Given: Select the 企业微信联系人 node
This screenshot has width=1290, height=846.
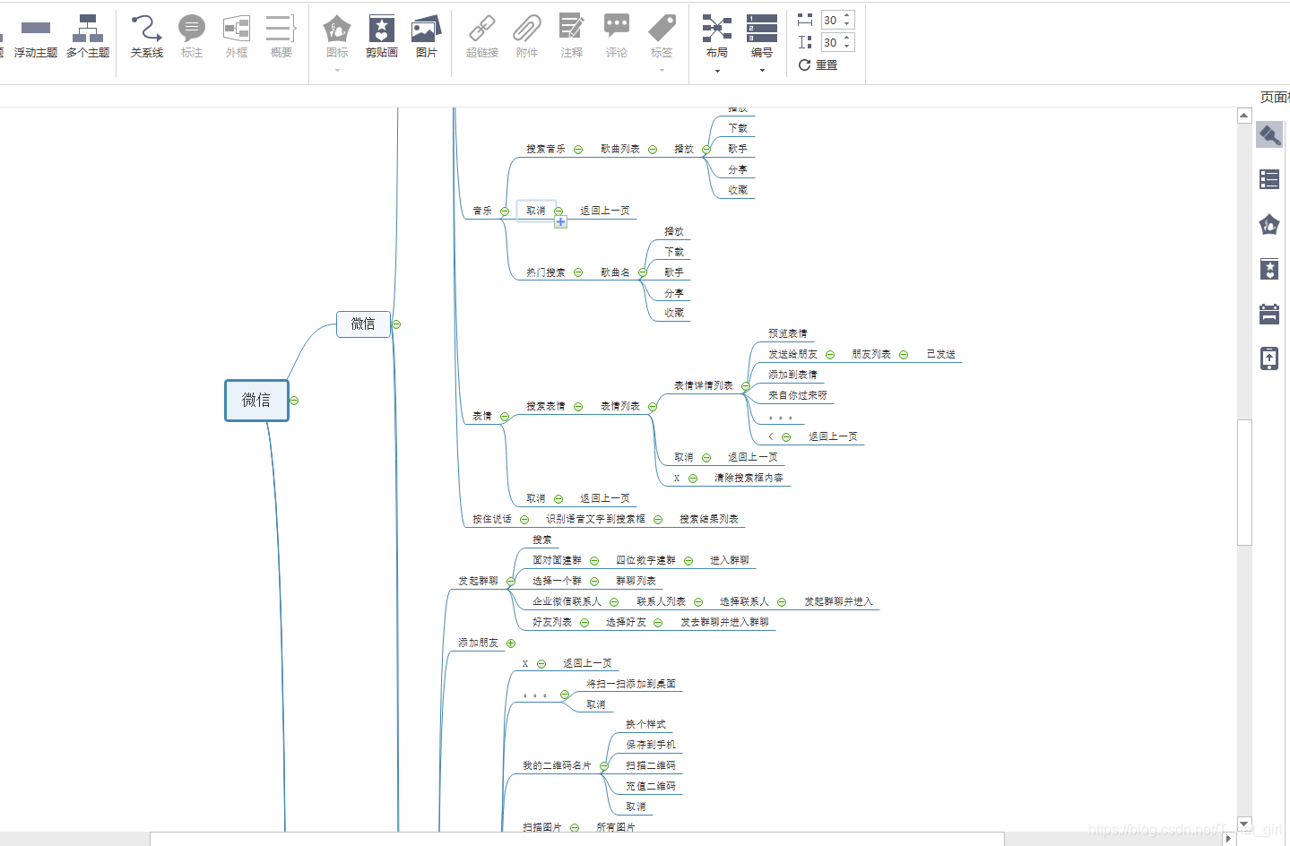Looking at the screenshot, I should click(x=567, y=601).
